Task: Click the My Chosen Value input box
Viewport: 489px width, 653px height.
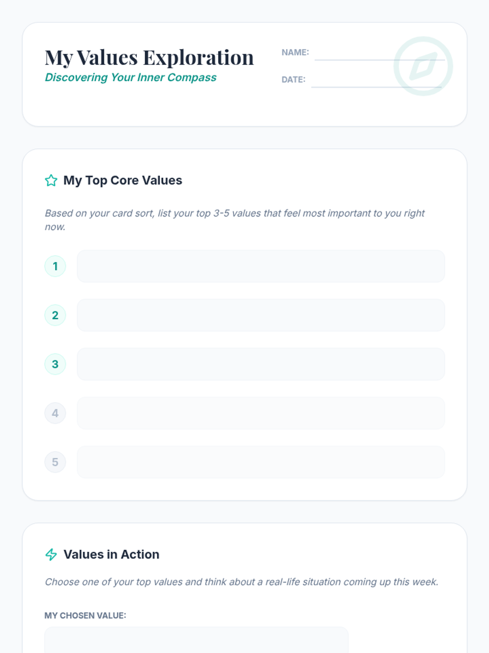Action: (x=196, y=640)
